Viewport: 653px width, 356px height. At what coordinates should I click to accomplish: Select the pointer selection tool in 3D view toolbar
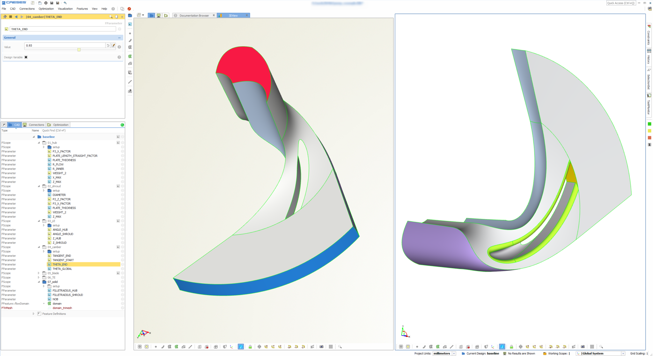pyautogui.click(x=130, y=24)
